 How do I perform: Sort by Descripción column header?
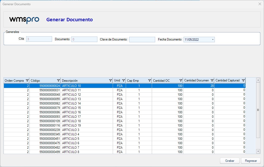pyautogui.click(x=70, y=81)
